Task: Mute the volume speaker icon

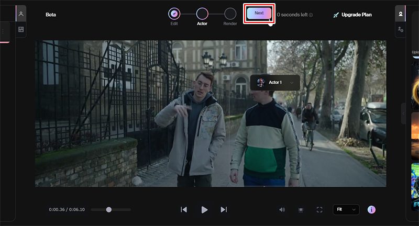Action: [282, 209]
